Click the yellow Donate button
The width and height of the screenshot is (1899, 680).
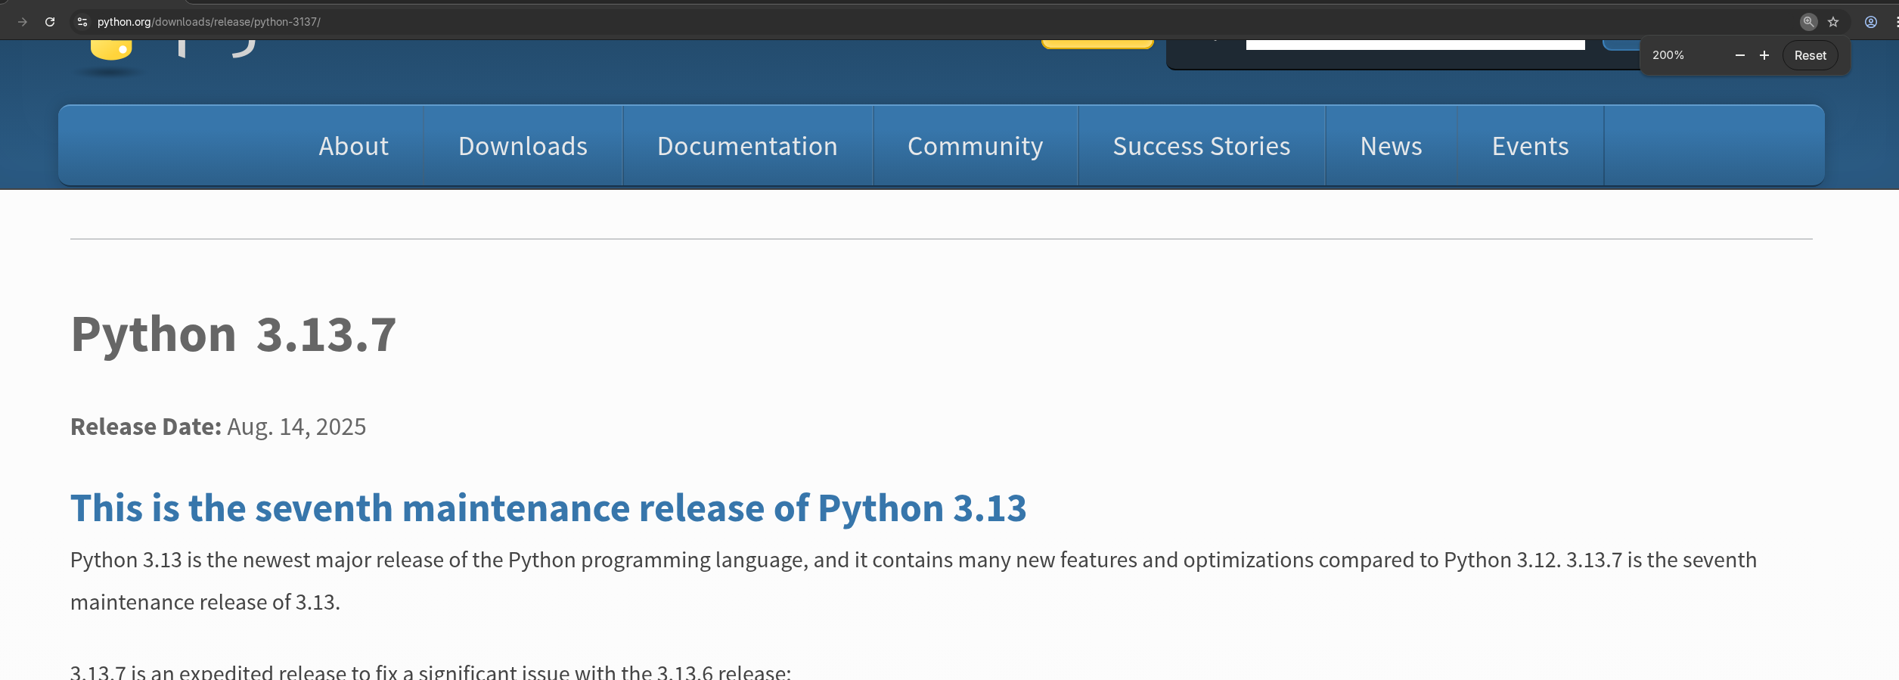(1097, 44)
